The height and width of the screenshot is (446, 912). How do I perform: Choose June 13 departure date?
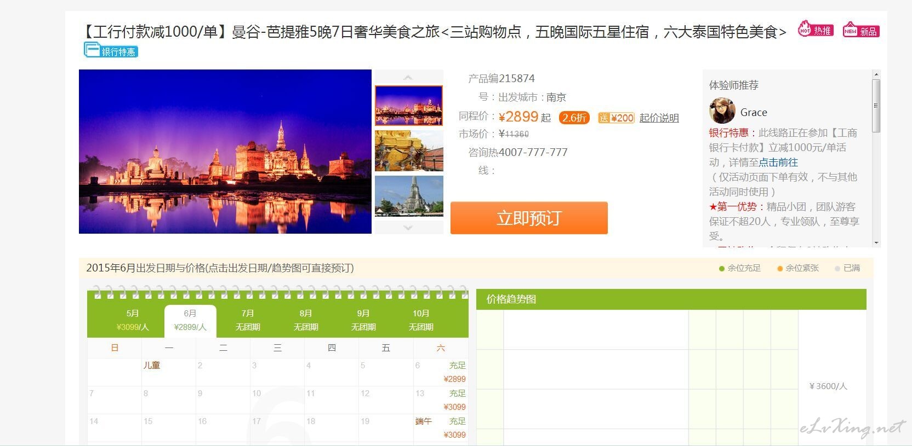coord(441,400)
